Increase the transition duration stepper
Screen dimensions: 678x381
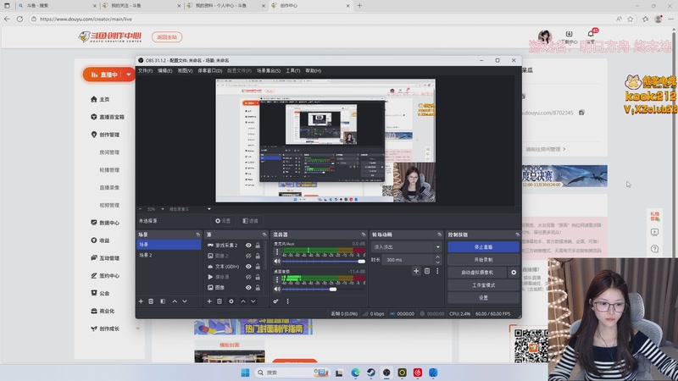[x=437, y=257]
